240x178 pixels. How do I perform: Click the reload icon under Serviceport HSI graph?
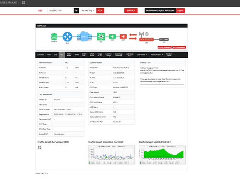click(40, 147)
